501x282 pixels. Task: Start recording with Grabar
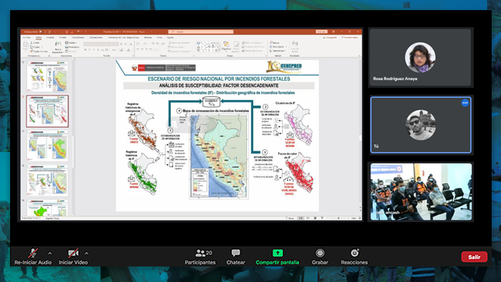[x=320, y=256]
